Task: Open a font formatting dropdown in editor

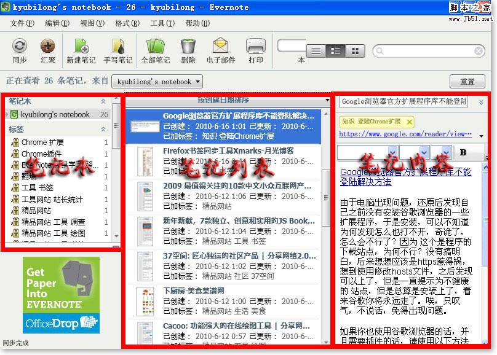Action: (392, 151)
